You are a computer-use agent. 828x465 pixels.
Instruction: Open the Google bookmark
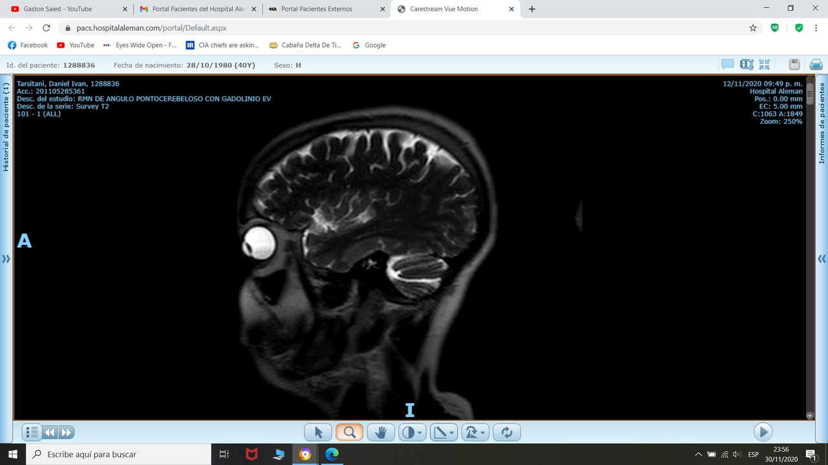(369, 45)
